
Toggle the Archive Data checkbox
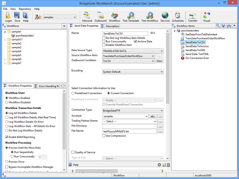coord(135,41)
